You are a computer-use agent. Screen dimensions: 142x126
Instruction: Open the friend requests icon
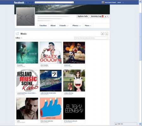(x=27, y=3)
